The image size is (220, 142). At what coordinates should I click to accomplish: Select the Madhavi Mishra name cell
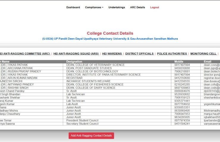(x=32, y=111)
